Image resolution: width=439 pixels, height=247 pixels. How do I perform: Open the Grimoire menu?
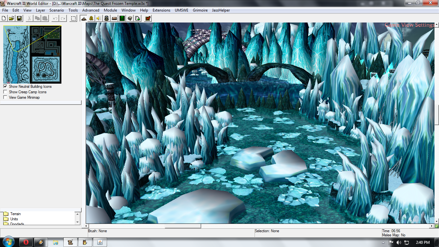pyautogui.click(x=200, y=10)
